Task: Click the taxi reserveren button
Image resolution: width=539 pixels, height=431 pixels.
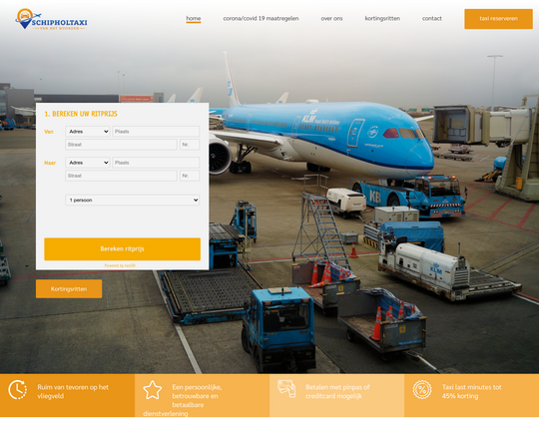Action: [498, 19]
